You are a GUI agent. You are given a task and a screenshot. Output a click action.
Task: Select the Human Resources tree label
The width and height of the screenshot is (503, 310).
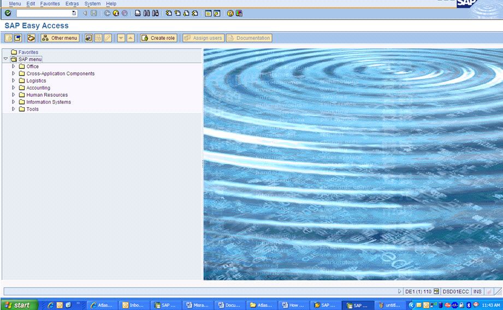(x=47, y=95)
